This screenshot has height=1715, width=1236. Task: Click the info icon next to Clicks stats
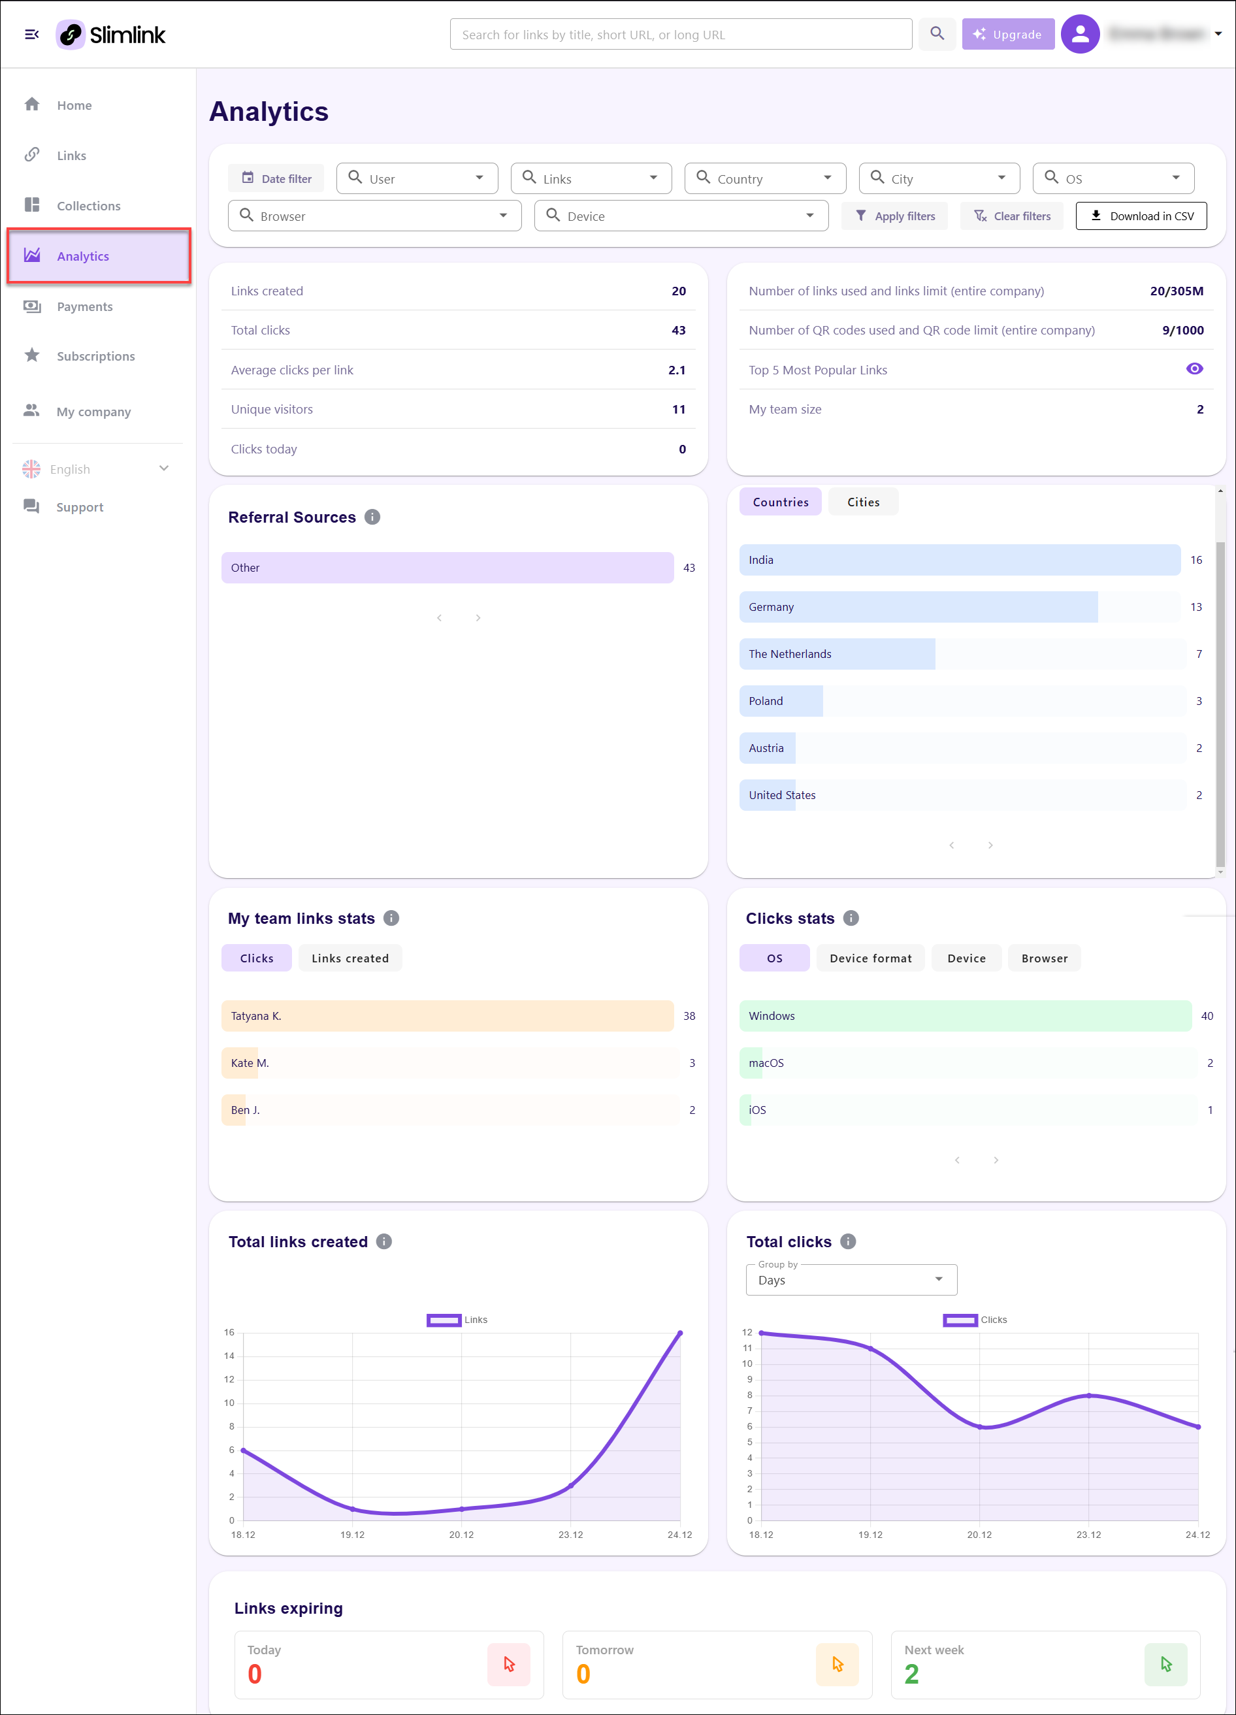(851, 918)
